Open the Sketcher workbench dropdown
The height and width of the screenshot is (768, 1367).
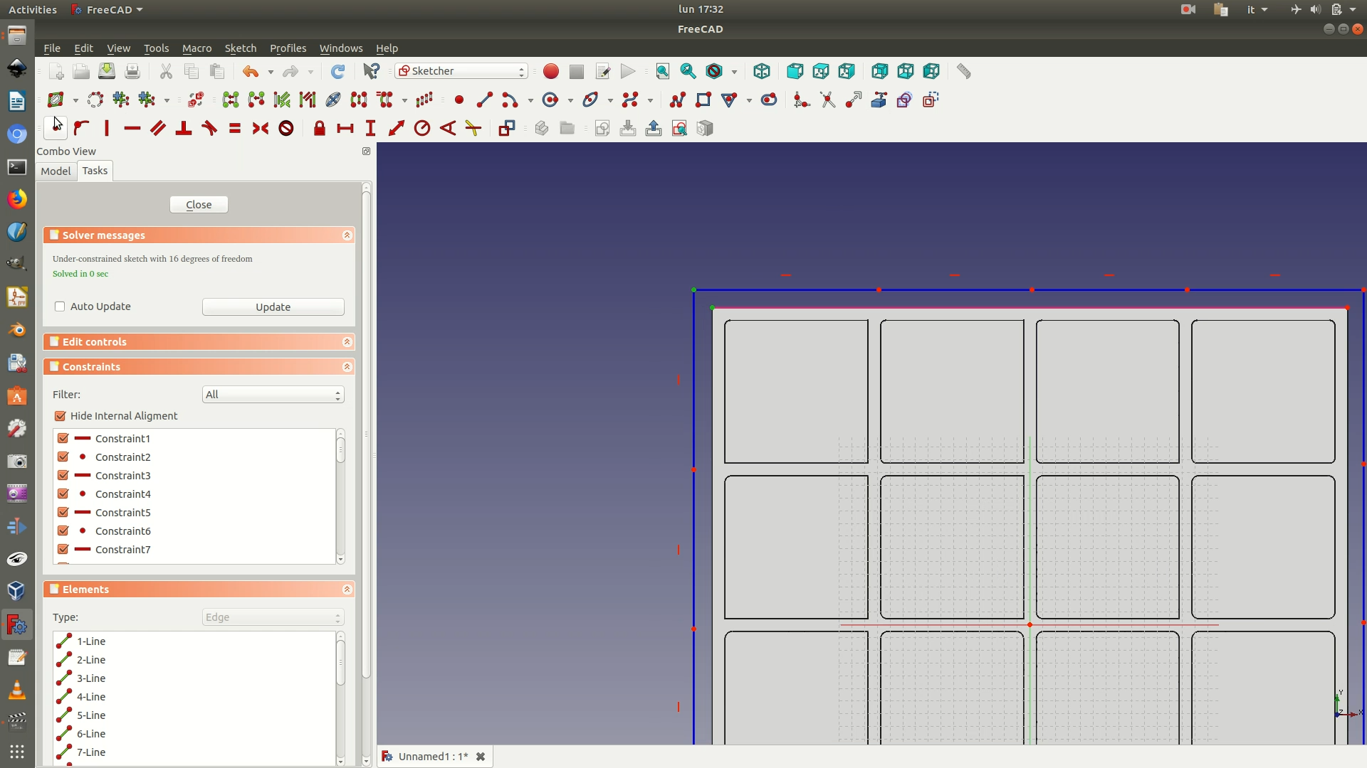pos(461,71)
